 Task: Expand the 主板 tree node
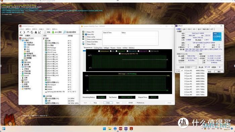click(x=20, y=60)
